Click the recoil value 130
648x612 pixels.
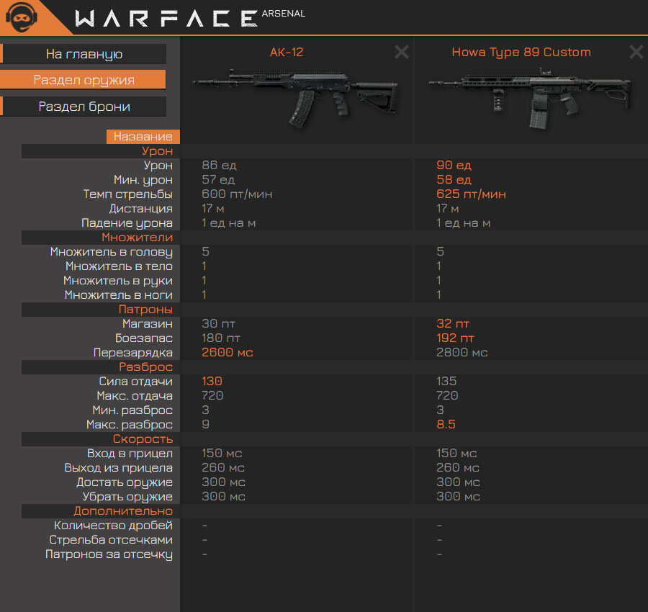(212, 381)
